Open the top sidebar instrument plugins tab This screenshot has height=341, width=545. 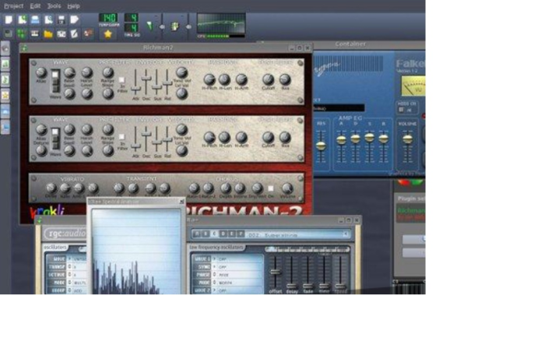[5, 49]
